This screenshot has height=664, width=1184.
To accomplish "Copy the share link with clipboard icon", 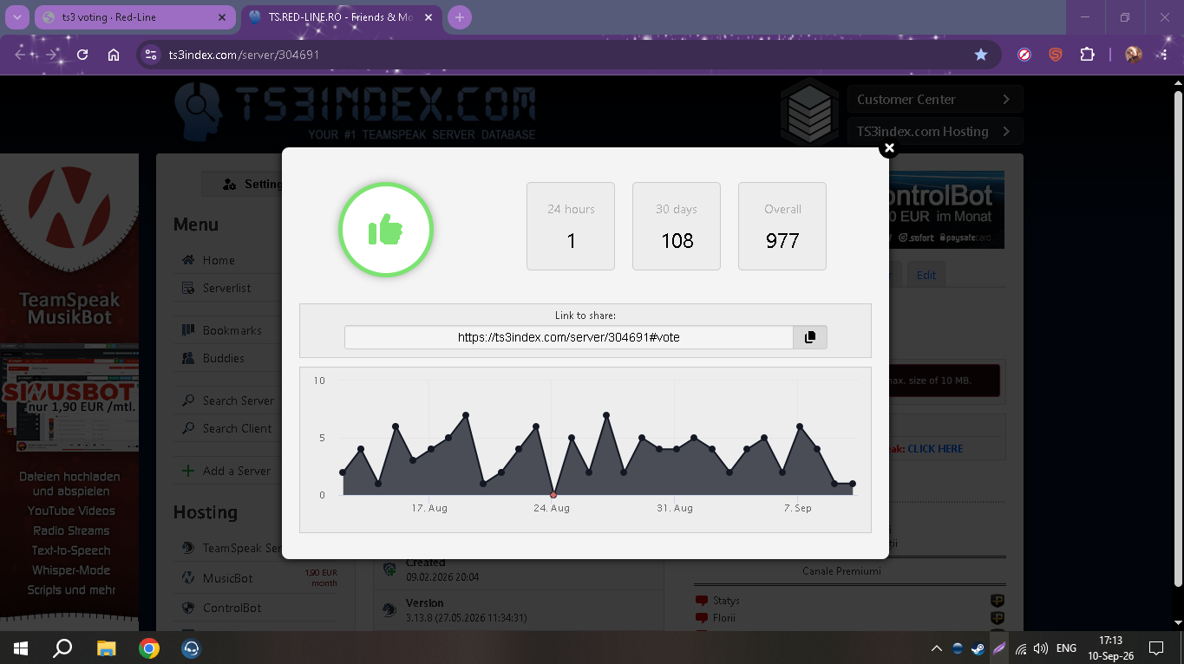I will click(810, 337).
